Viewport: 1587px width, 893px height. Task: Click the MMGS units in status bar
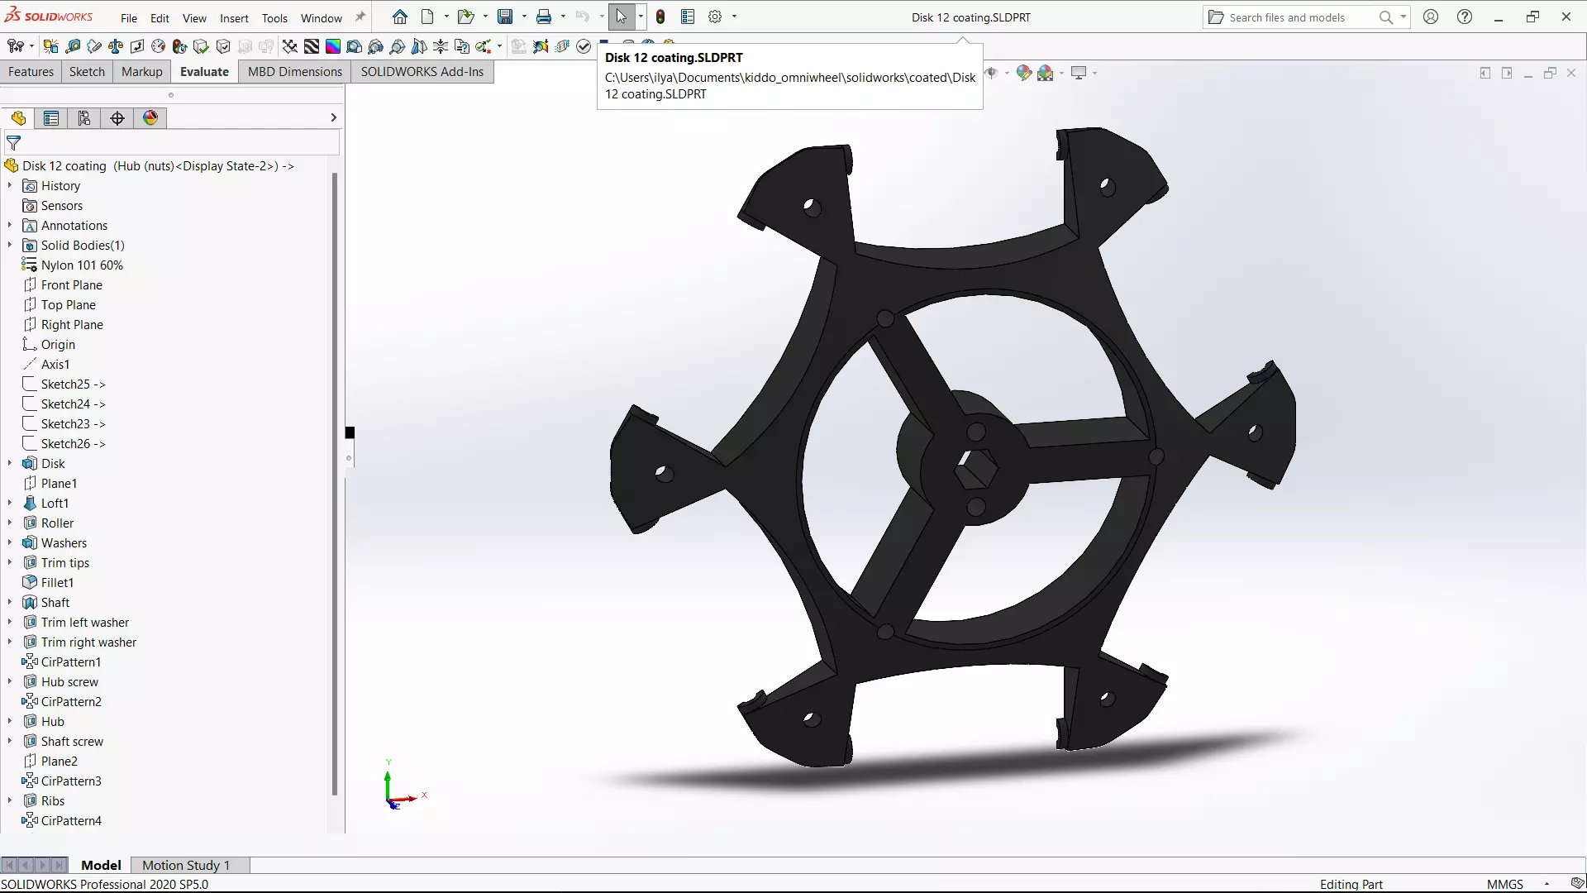[x=1504, y=884]
